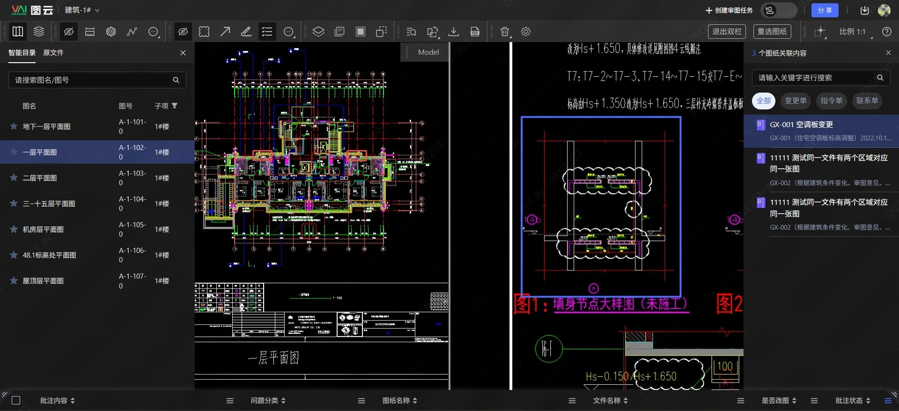The width and height of the screenshot is (899, 411).
Task: Select the arrow annotation tool
Action: pos(225,32)
